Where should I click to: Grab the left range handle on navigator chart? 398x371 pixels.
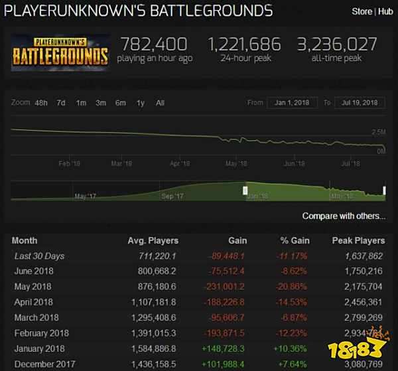click(x=245, y=190)
